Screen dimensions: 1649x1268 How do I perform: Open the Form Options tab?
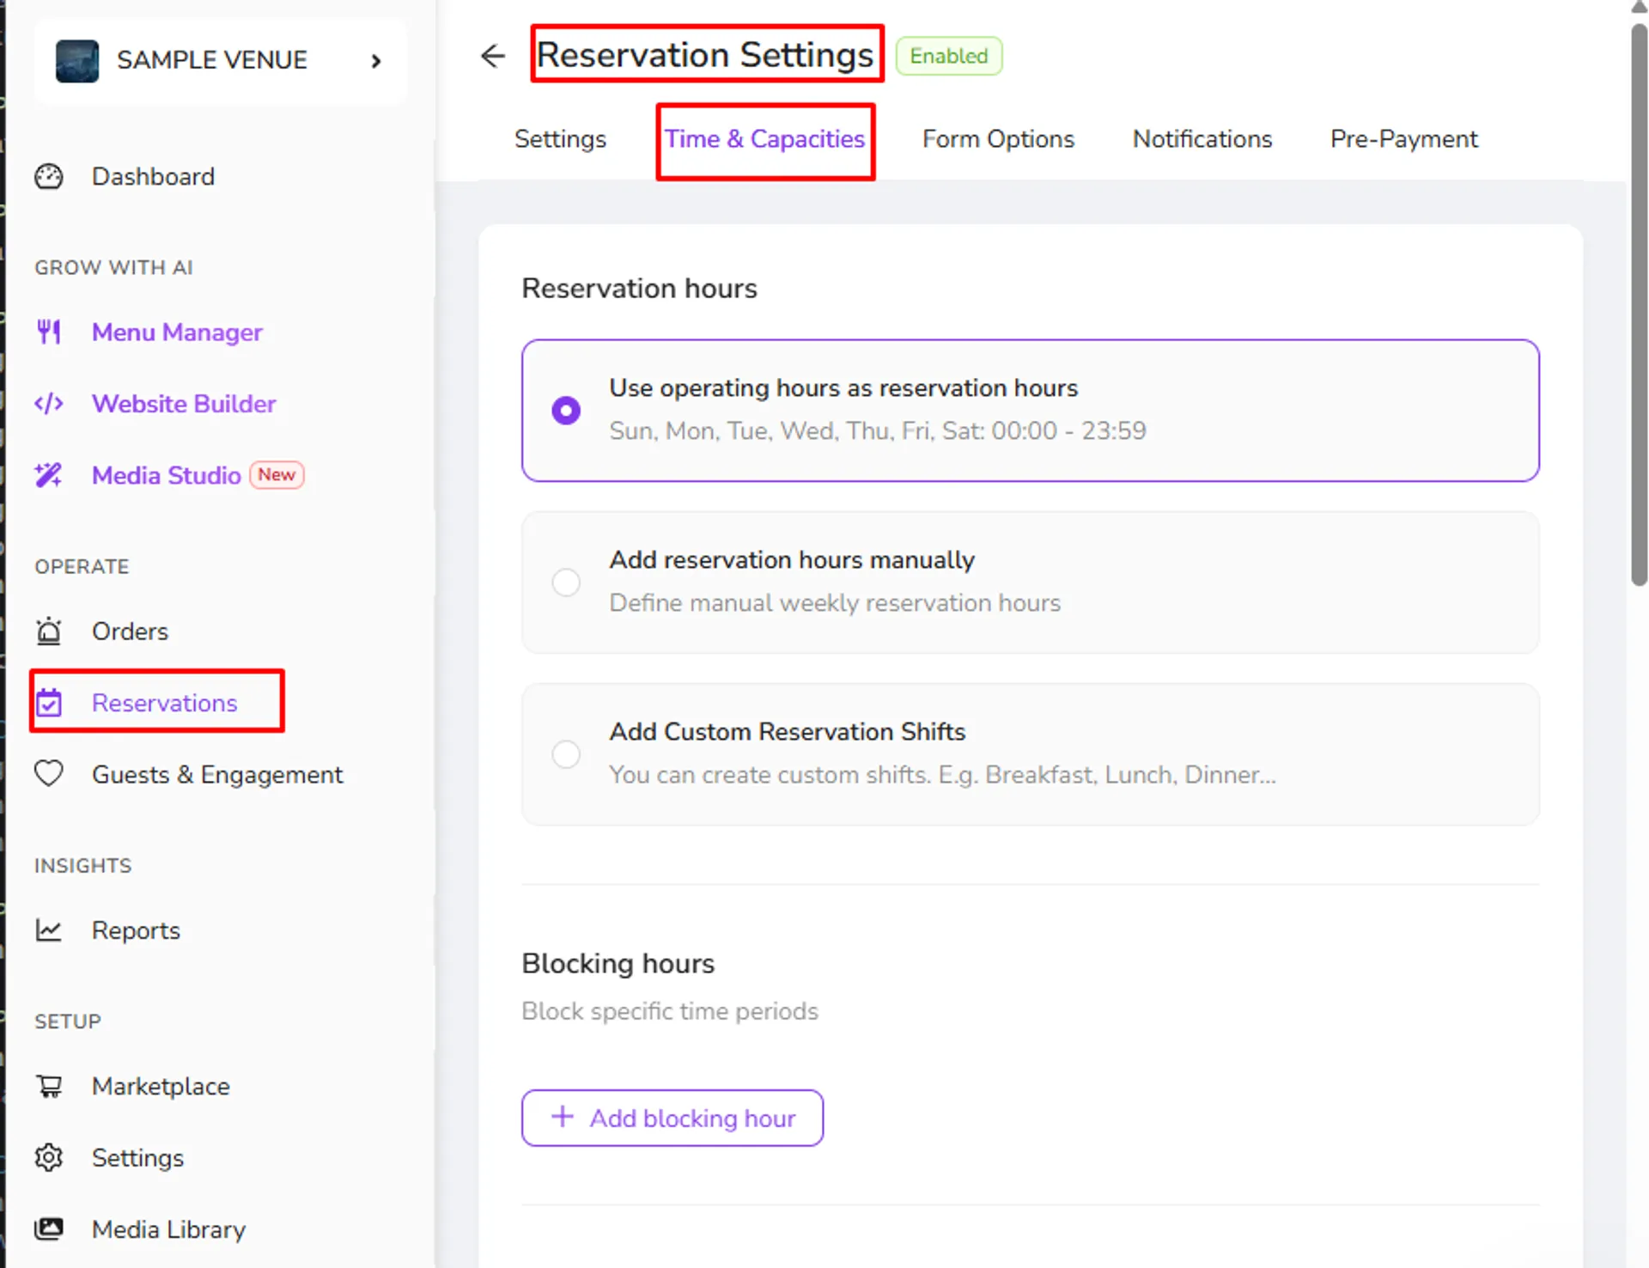pos(998,138)
